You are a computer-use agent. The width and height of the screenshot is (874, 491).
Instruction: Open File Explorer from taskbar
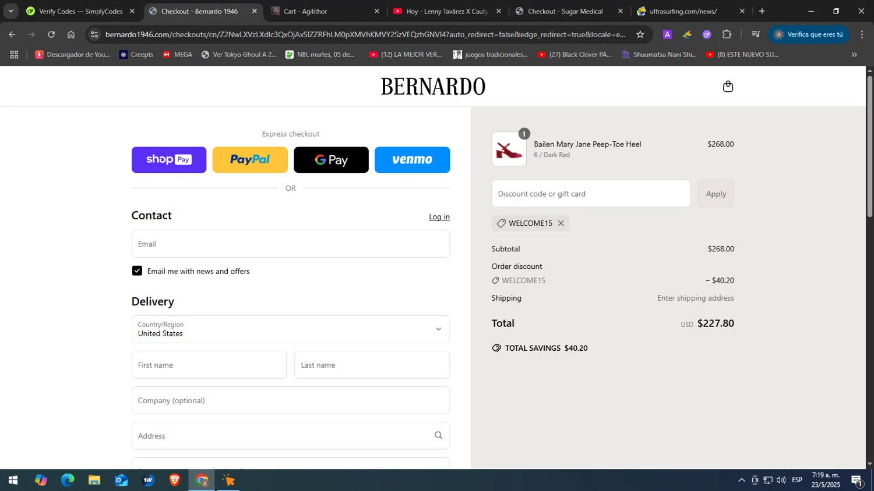click(x=94, y=481)
